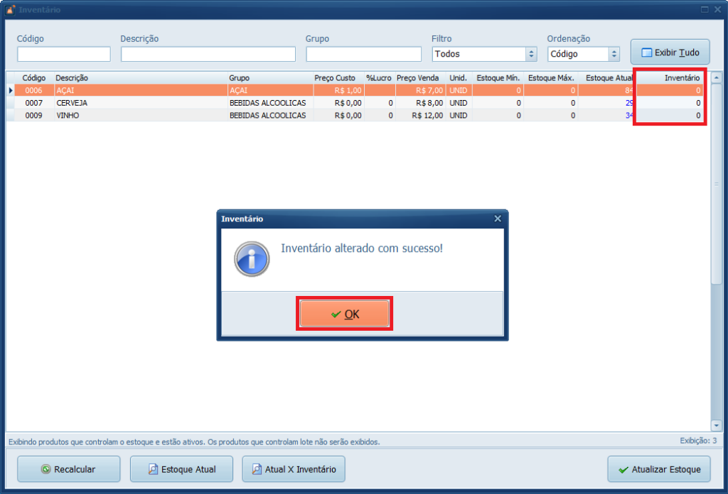The height and width of the screenshot is (494, 728).
Task: Click the Atualizar Estoque button
Action: [x=658, y=469]
